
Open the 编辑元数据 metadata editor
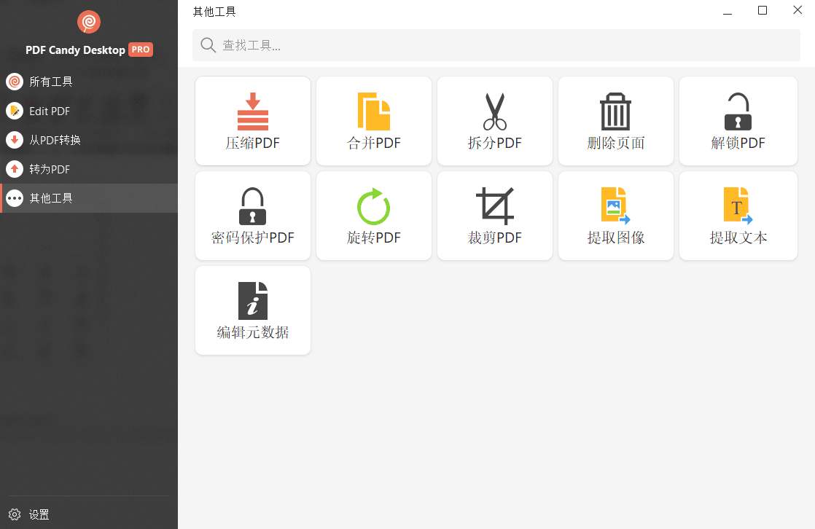click(252, 310)
